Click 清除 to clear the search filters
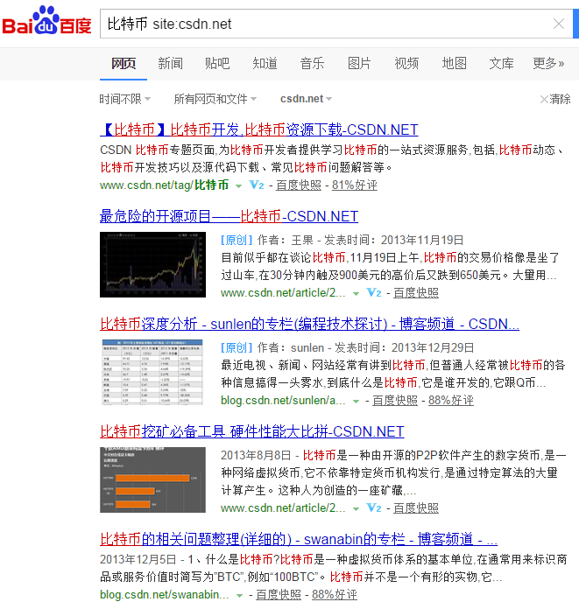This screenshot has height=602, width=579. pyautogui.click(x=555, y=99)
